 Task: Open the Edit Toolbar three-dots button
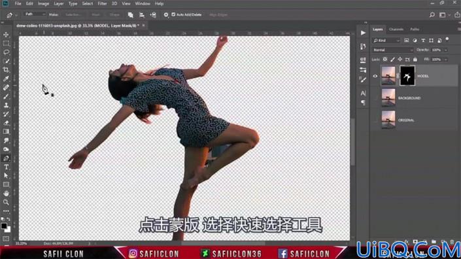[6, 211]
